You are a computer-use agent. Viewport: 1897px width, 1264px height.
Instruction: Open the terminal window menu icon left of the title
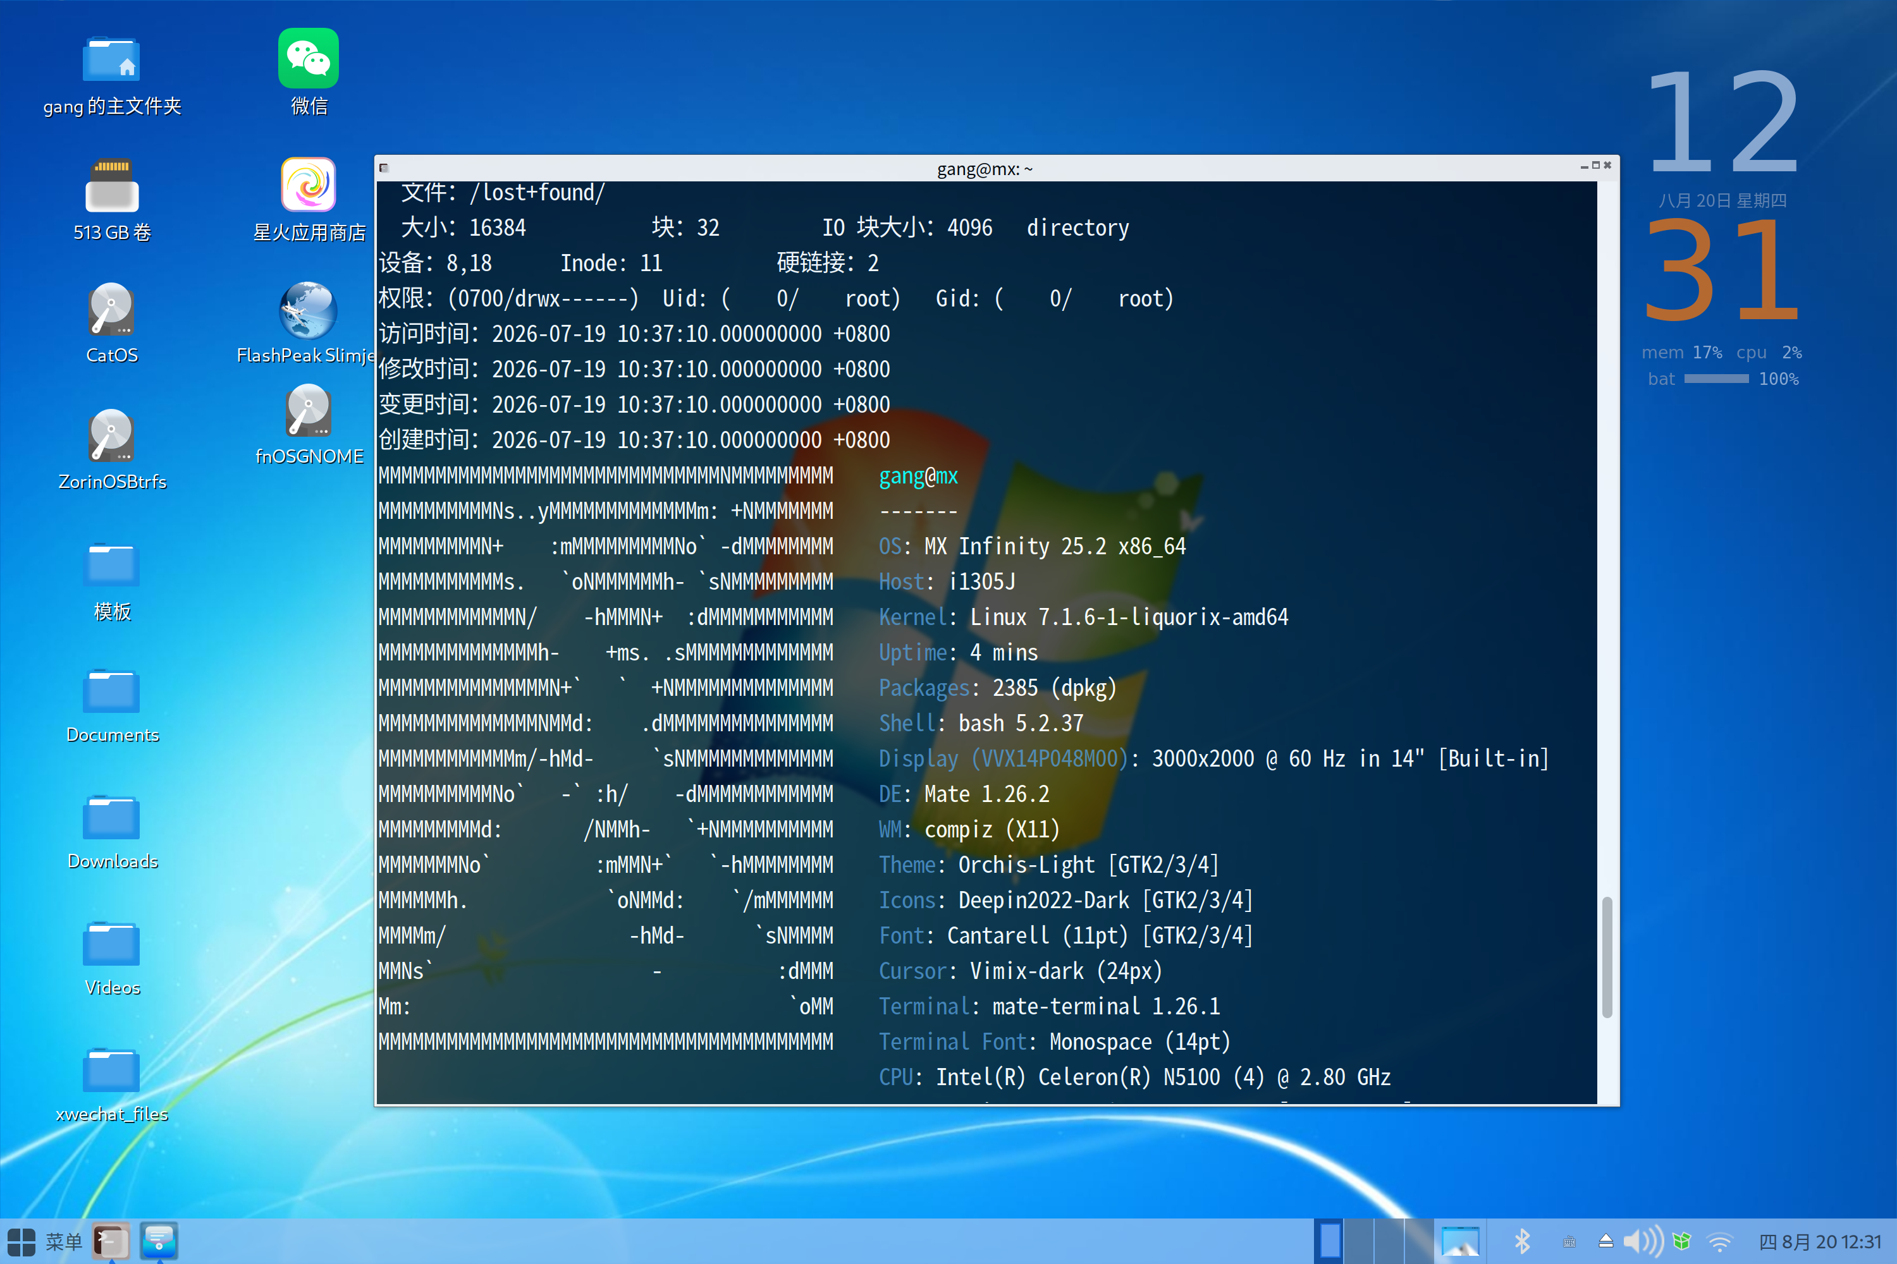tap(384, 167)
